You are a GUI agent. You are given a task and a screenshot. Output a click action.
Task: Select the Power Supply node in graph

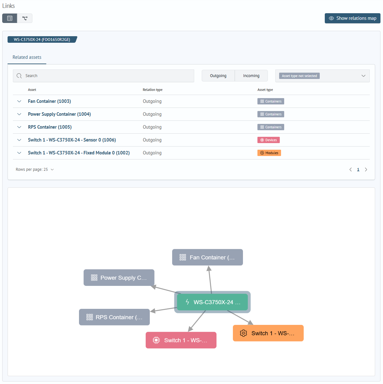(119, 278)
